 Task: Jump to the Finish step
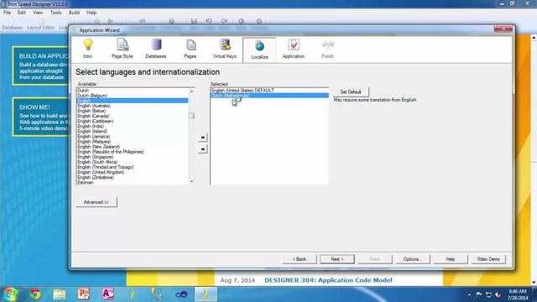[x=327, y=49]
